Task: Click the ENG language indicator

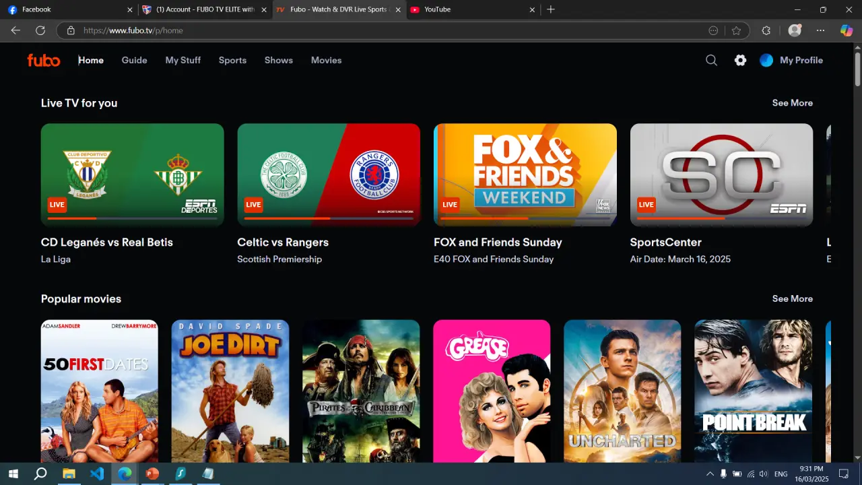Action: point(781,474)
